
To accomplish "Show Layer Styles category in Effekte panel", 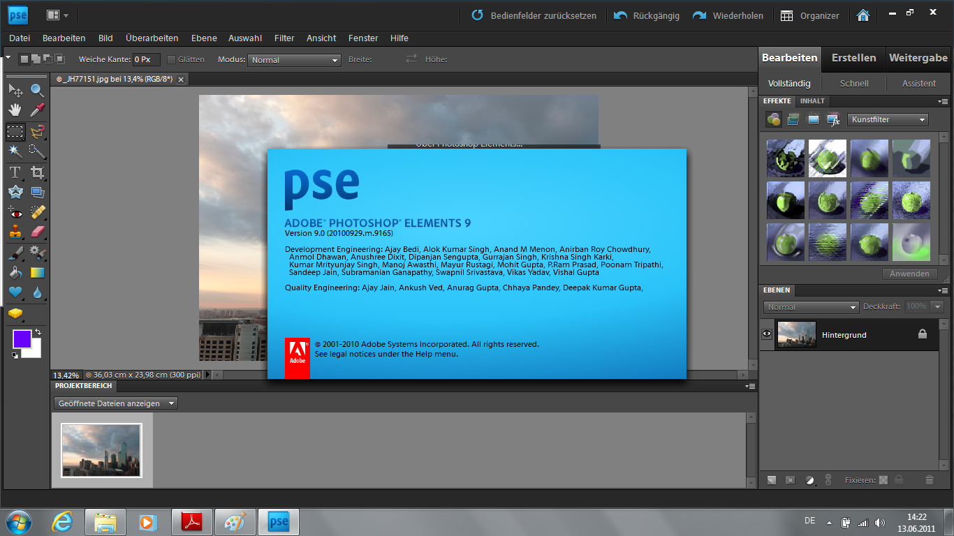I will pos(793,119).
